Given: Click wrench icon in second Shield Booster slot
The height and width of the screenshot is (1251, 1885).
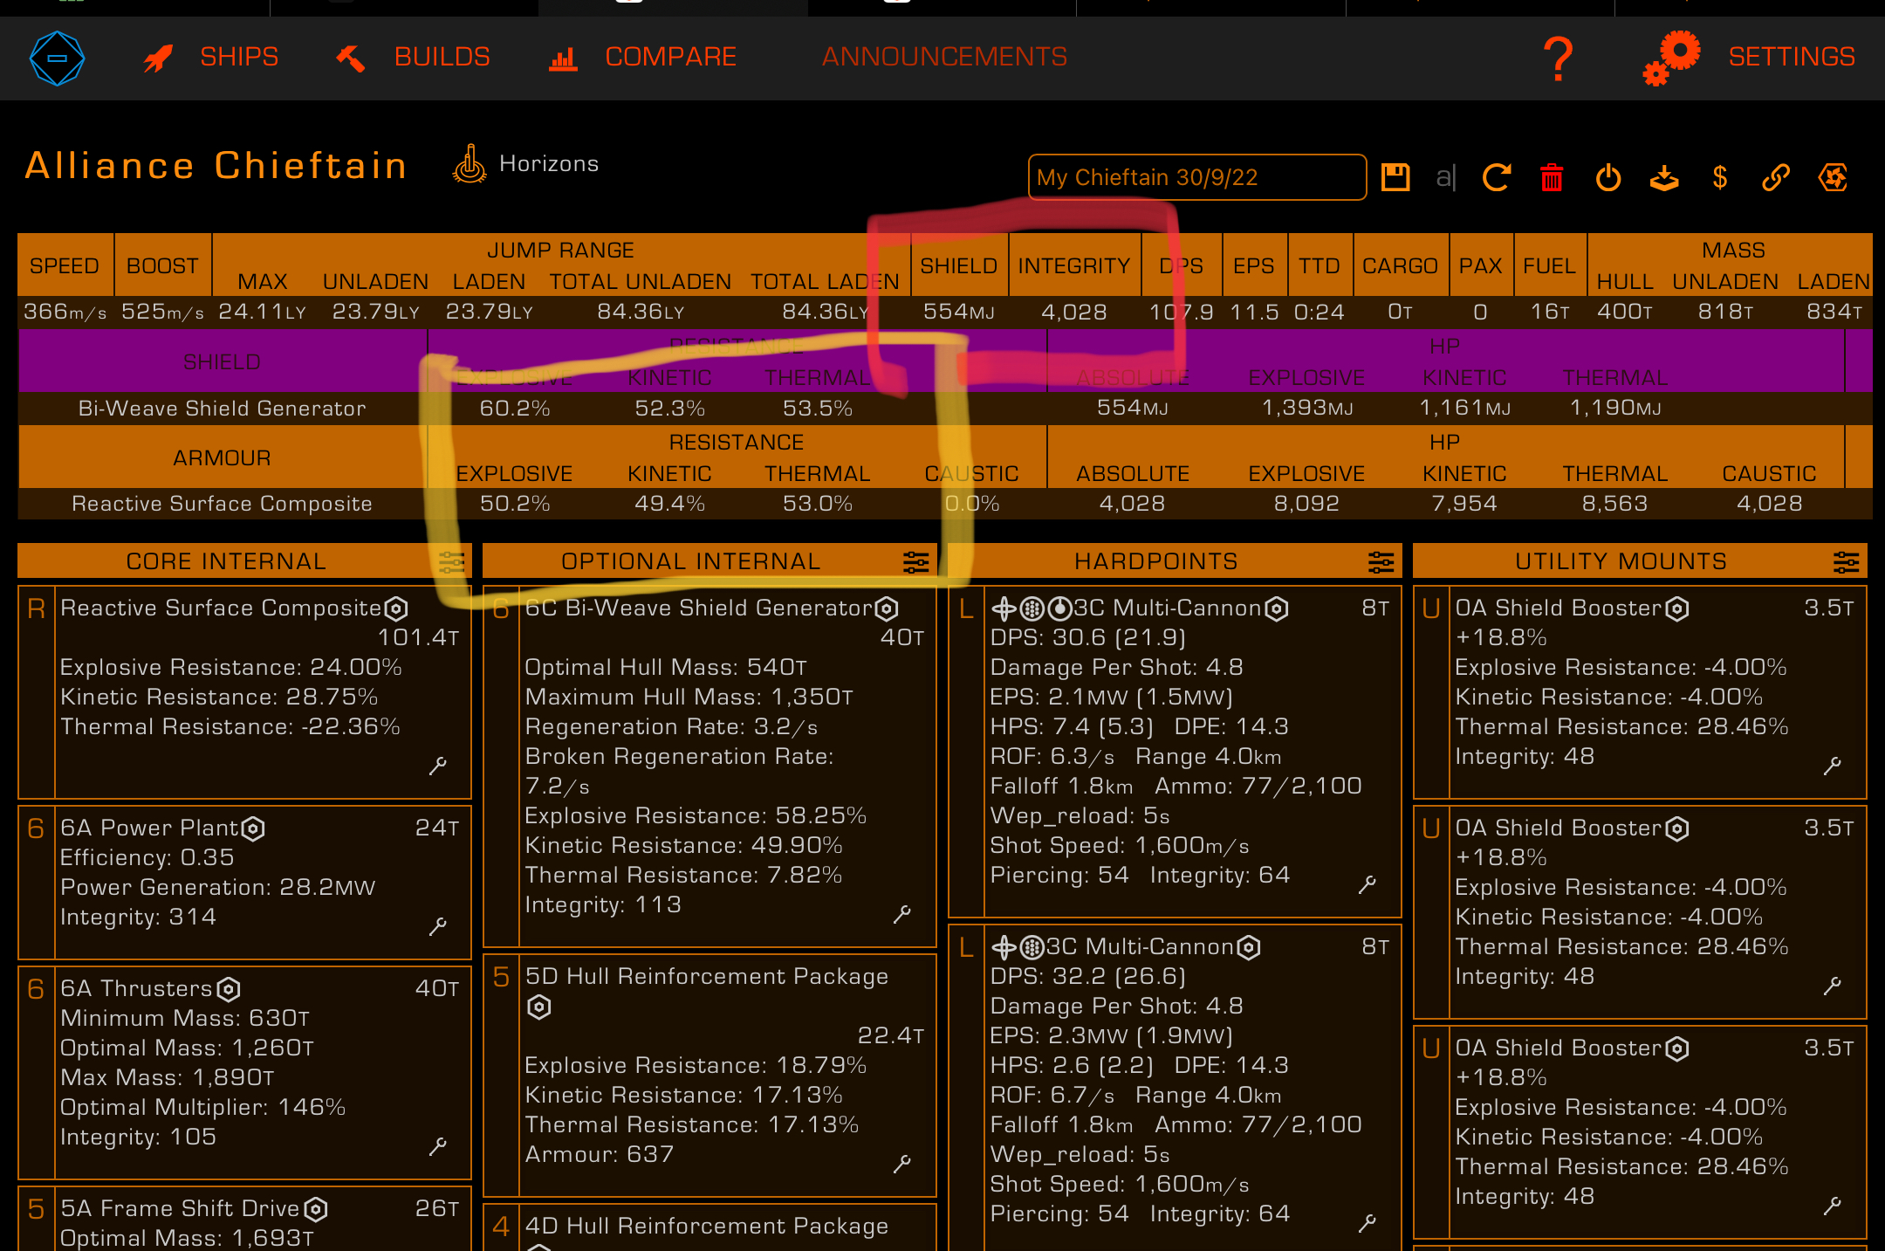Looking at the screenshot, I should point(1833,986).
